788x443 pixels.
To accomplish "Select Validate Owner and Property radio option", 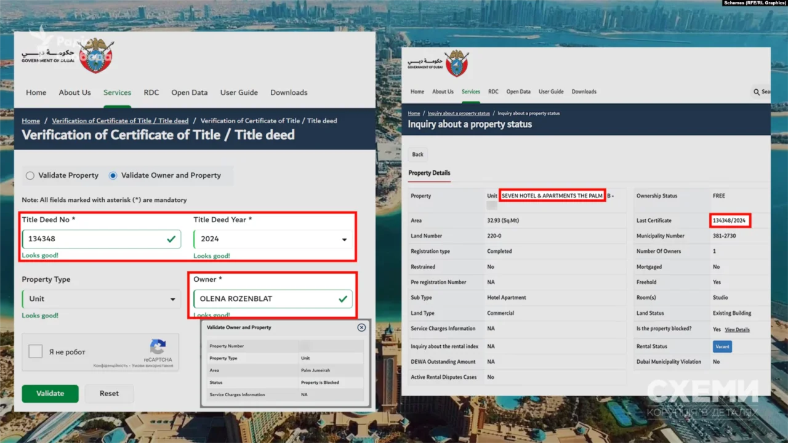I will [x=113, y=175].
